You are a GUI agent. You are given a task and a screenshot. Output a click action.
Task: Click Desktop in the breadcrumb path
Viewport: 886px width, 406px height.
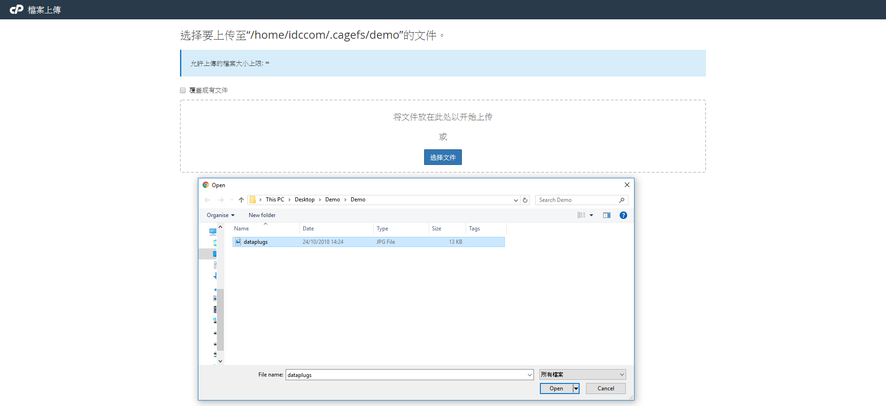305,200
